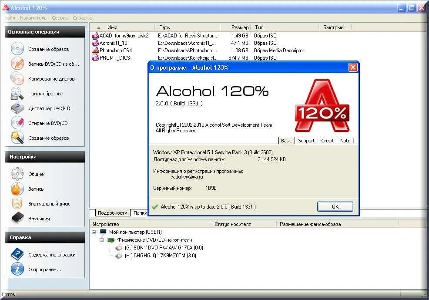Switch to Note tab in About dialog
The height and width of the screenshot is (300, 429).
345,141
